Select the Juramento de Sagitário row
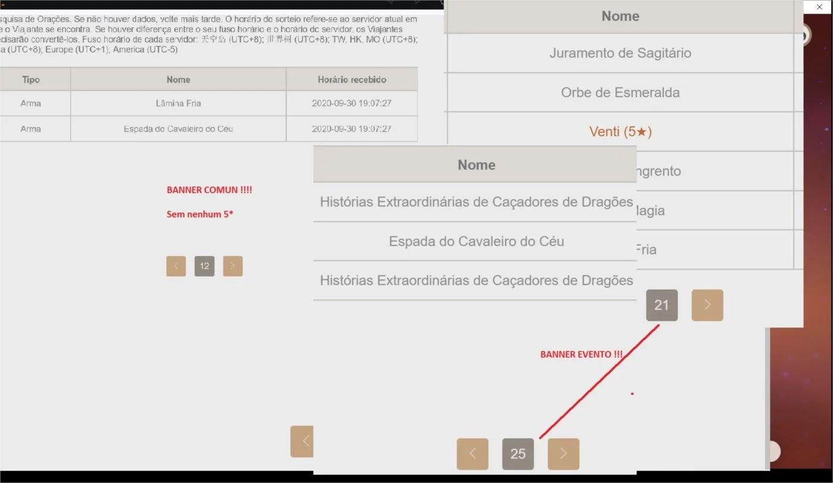This screenshot has width=833, height=483. pos(620,53)
